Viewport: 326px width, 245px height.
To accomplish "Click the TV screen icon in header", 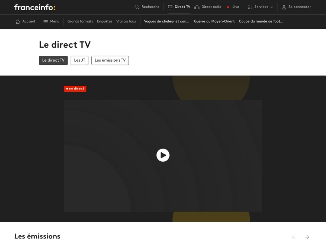I will click(170, 7).
